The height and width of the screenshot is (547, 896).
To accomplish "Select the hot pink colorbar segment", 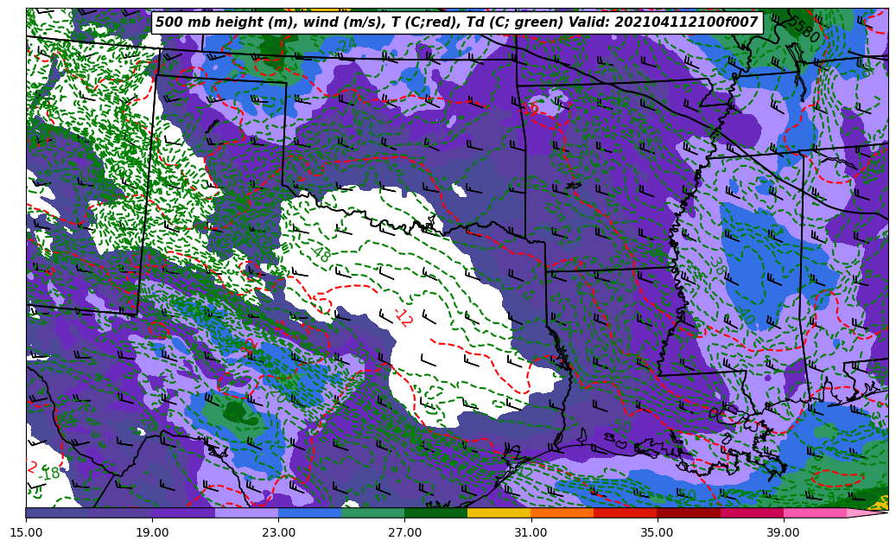I will [x=815, y=512].
